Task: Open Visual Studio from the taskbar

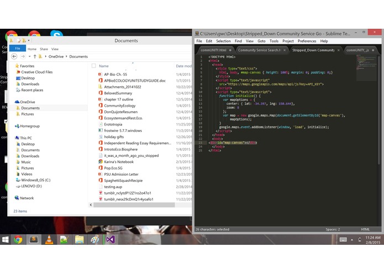Action: 110,239
